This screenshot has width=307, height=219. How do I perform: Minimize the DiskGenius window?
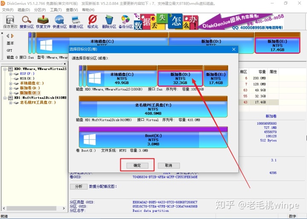272,3
